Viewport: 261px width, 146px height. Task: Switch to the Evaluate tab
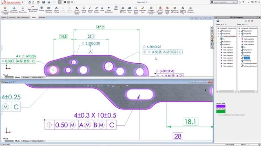click(x=42, y=17)
